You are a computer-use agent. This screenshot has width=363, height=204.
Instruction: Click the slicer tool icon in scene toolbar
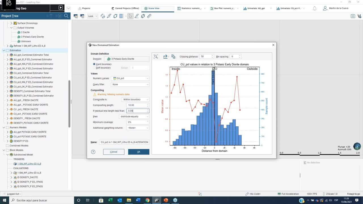(x=109, y=16)
